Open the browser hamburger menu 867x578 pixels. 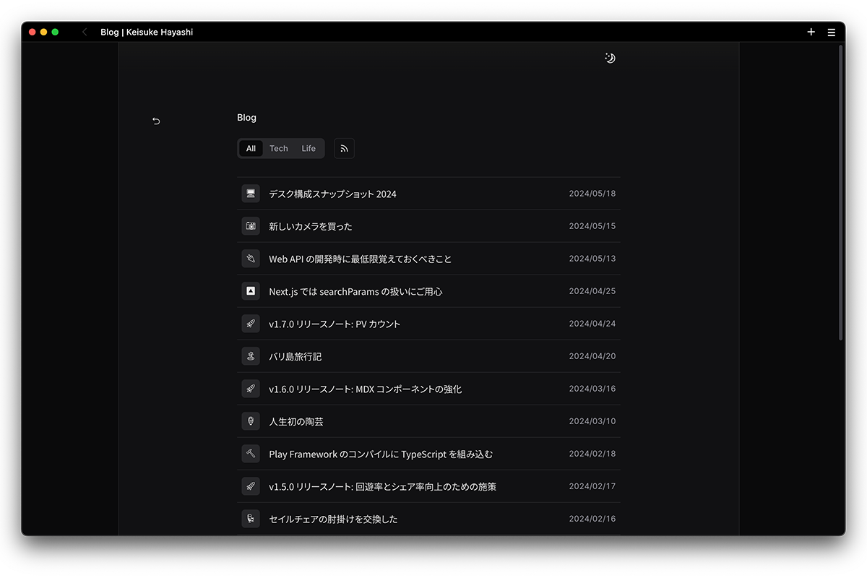pyautogui.click(x=831, y=32)
